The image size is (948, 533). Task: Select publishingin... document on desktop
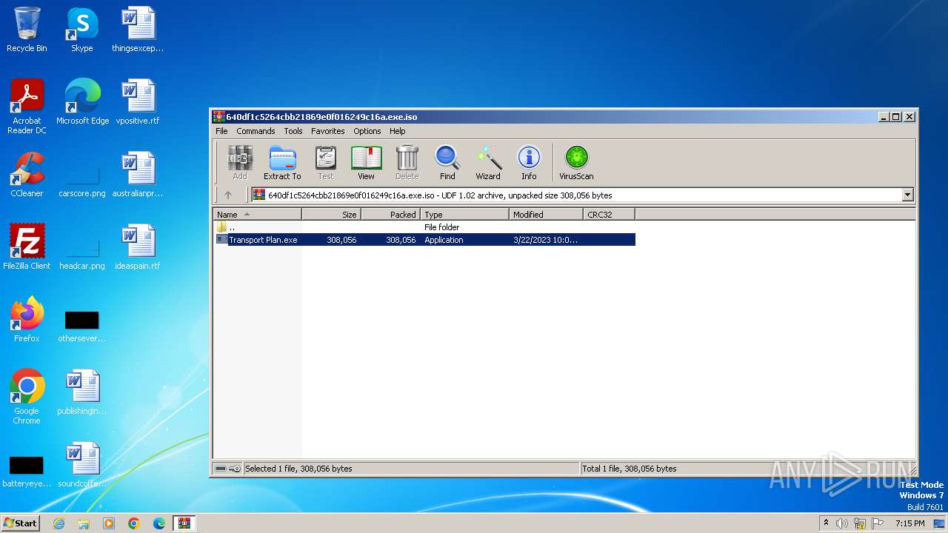tap(82, 393)
